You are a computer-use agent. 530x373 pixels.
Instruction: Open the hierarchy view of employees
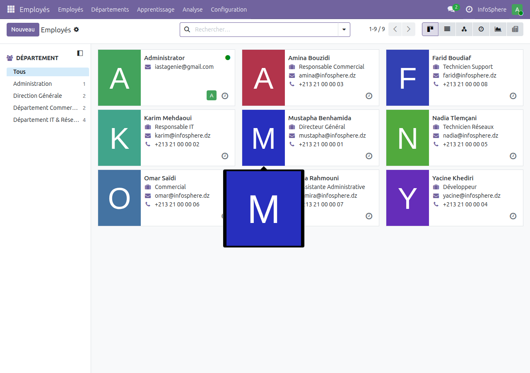(464, 29)
